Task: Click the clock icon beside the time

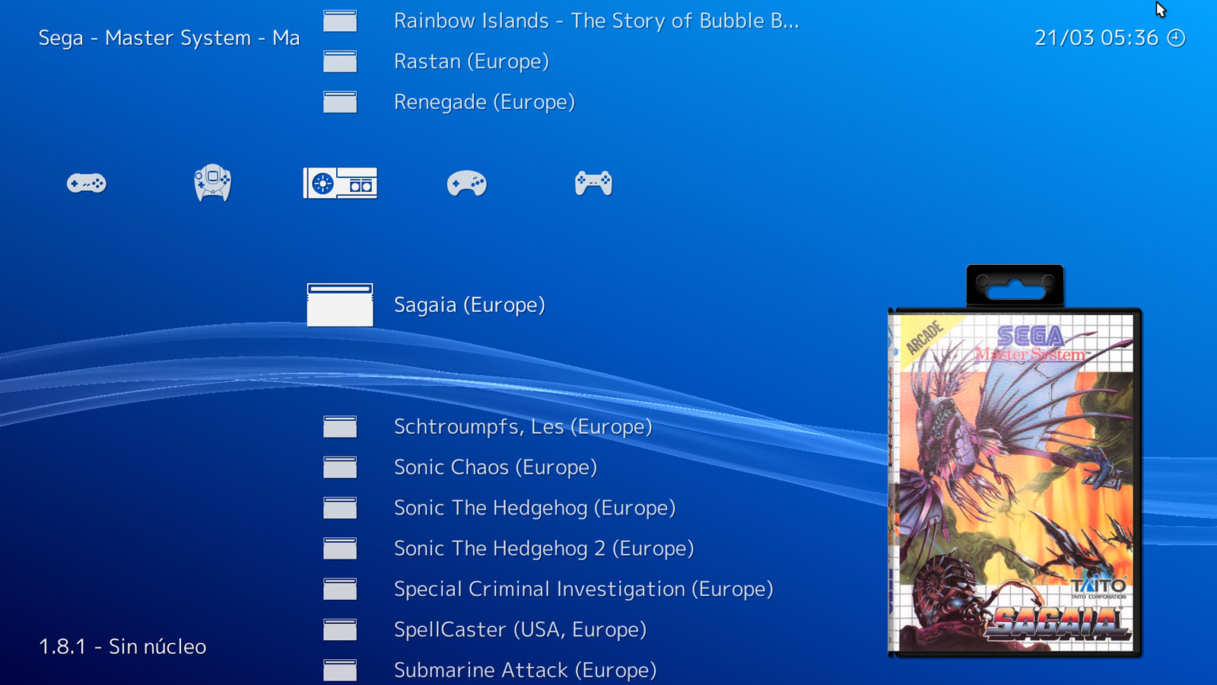Action: [x=1176, y=37]
